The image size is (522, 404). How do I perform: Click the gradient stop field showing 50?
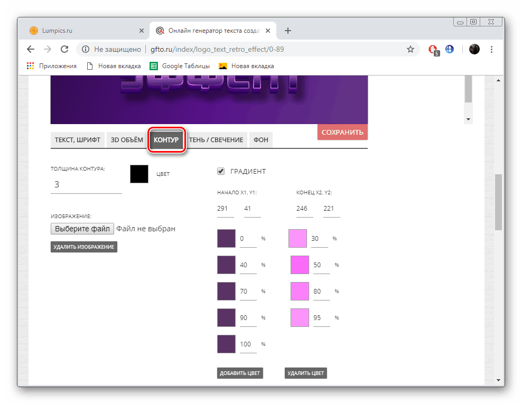(x=322, y=265)
